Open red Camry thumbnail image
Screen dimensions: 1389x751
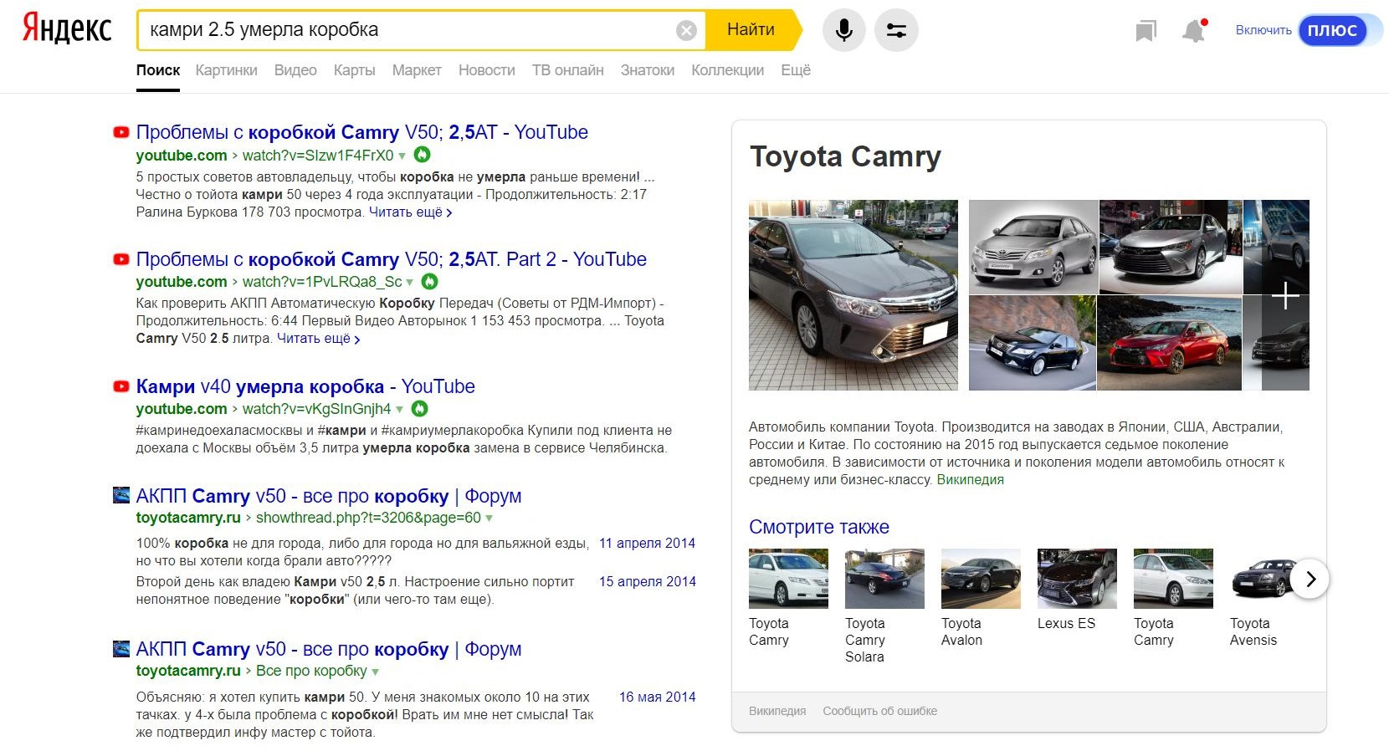click(x=1169, y=343)
